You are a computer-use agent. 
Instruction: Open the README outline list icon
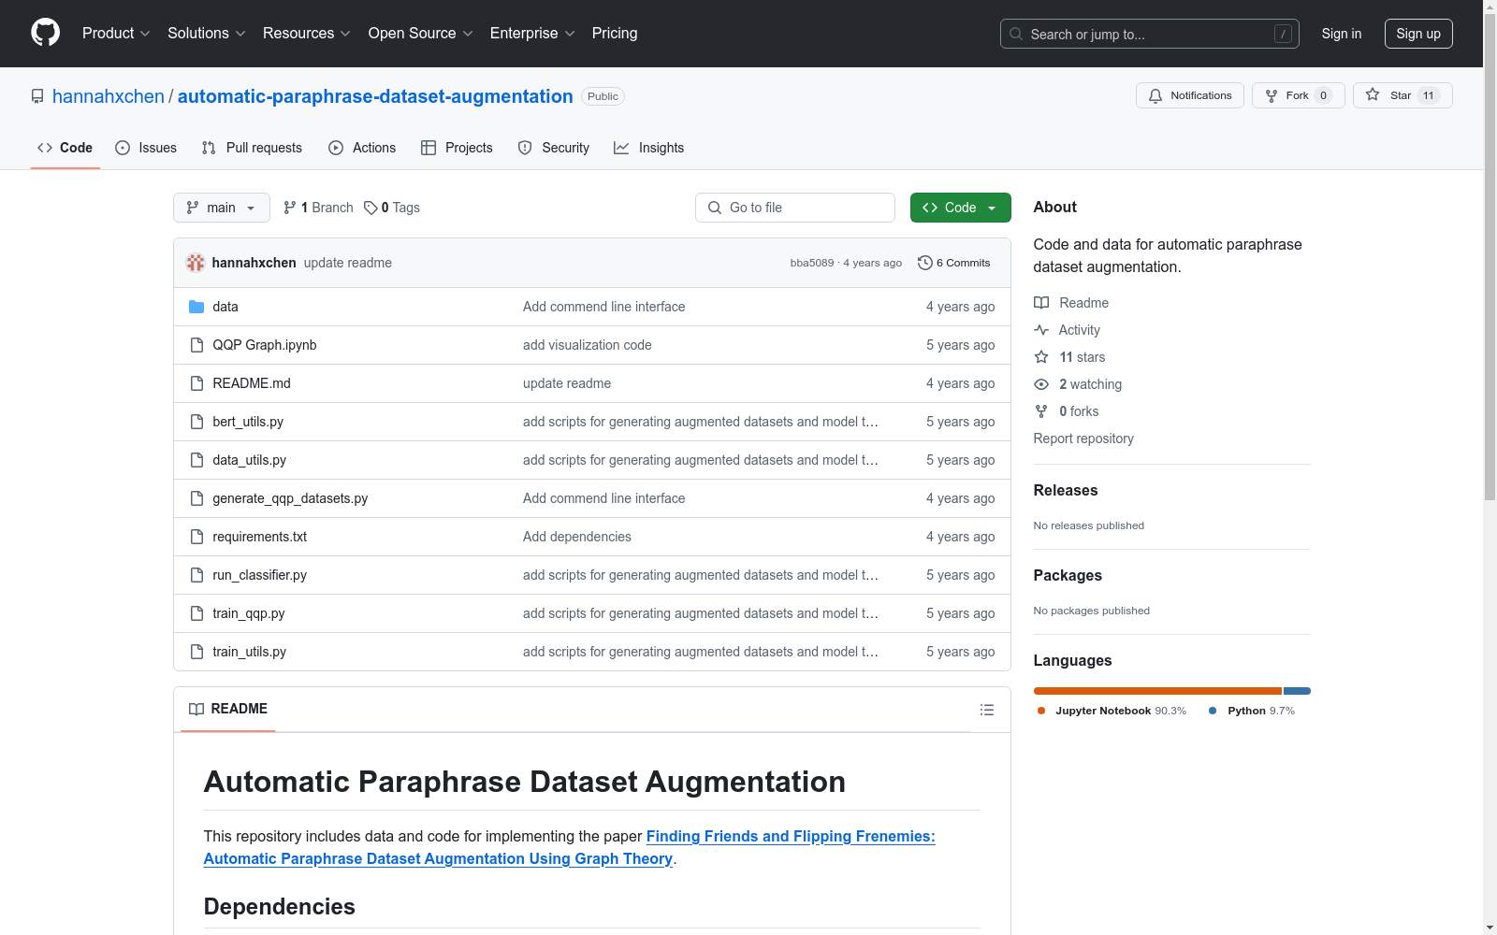point(986,710)
